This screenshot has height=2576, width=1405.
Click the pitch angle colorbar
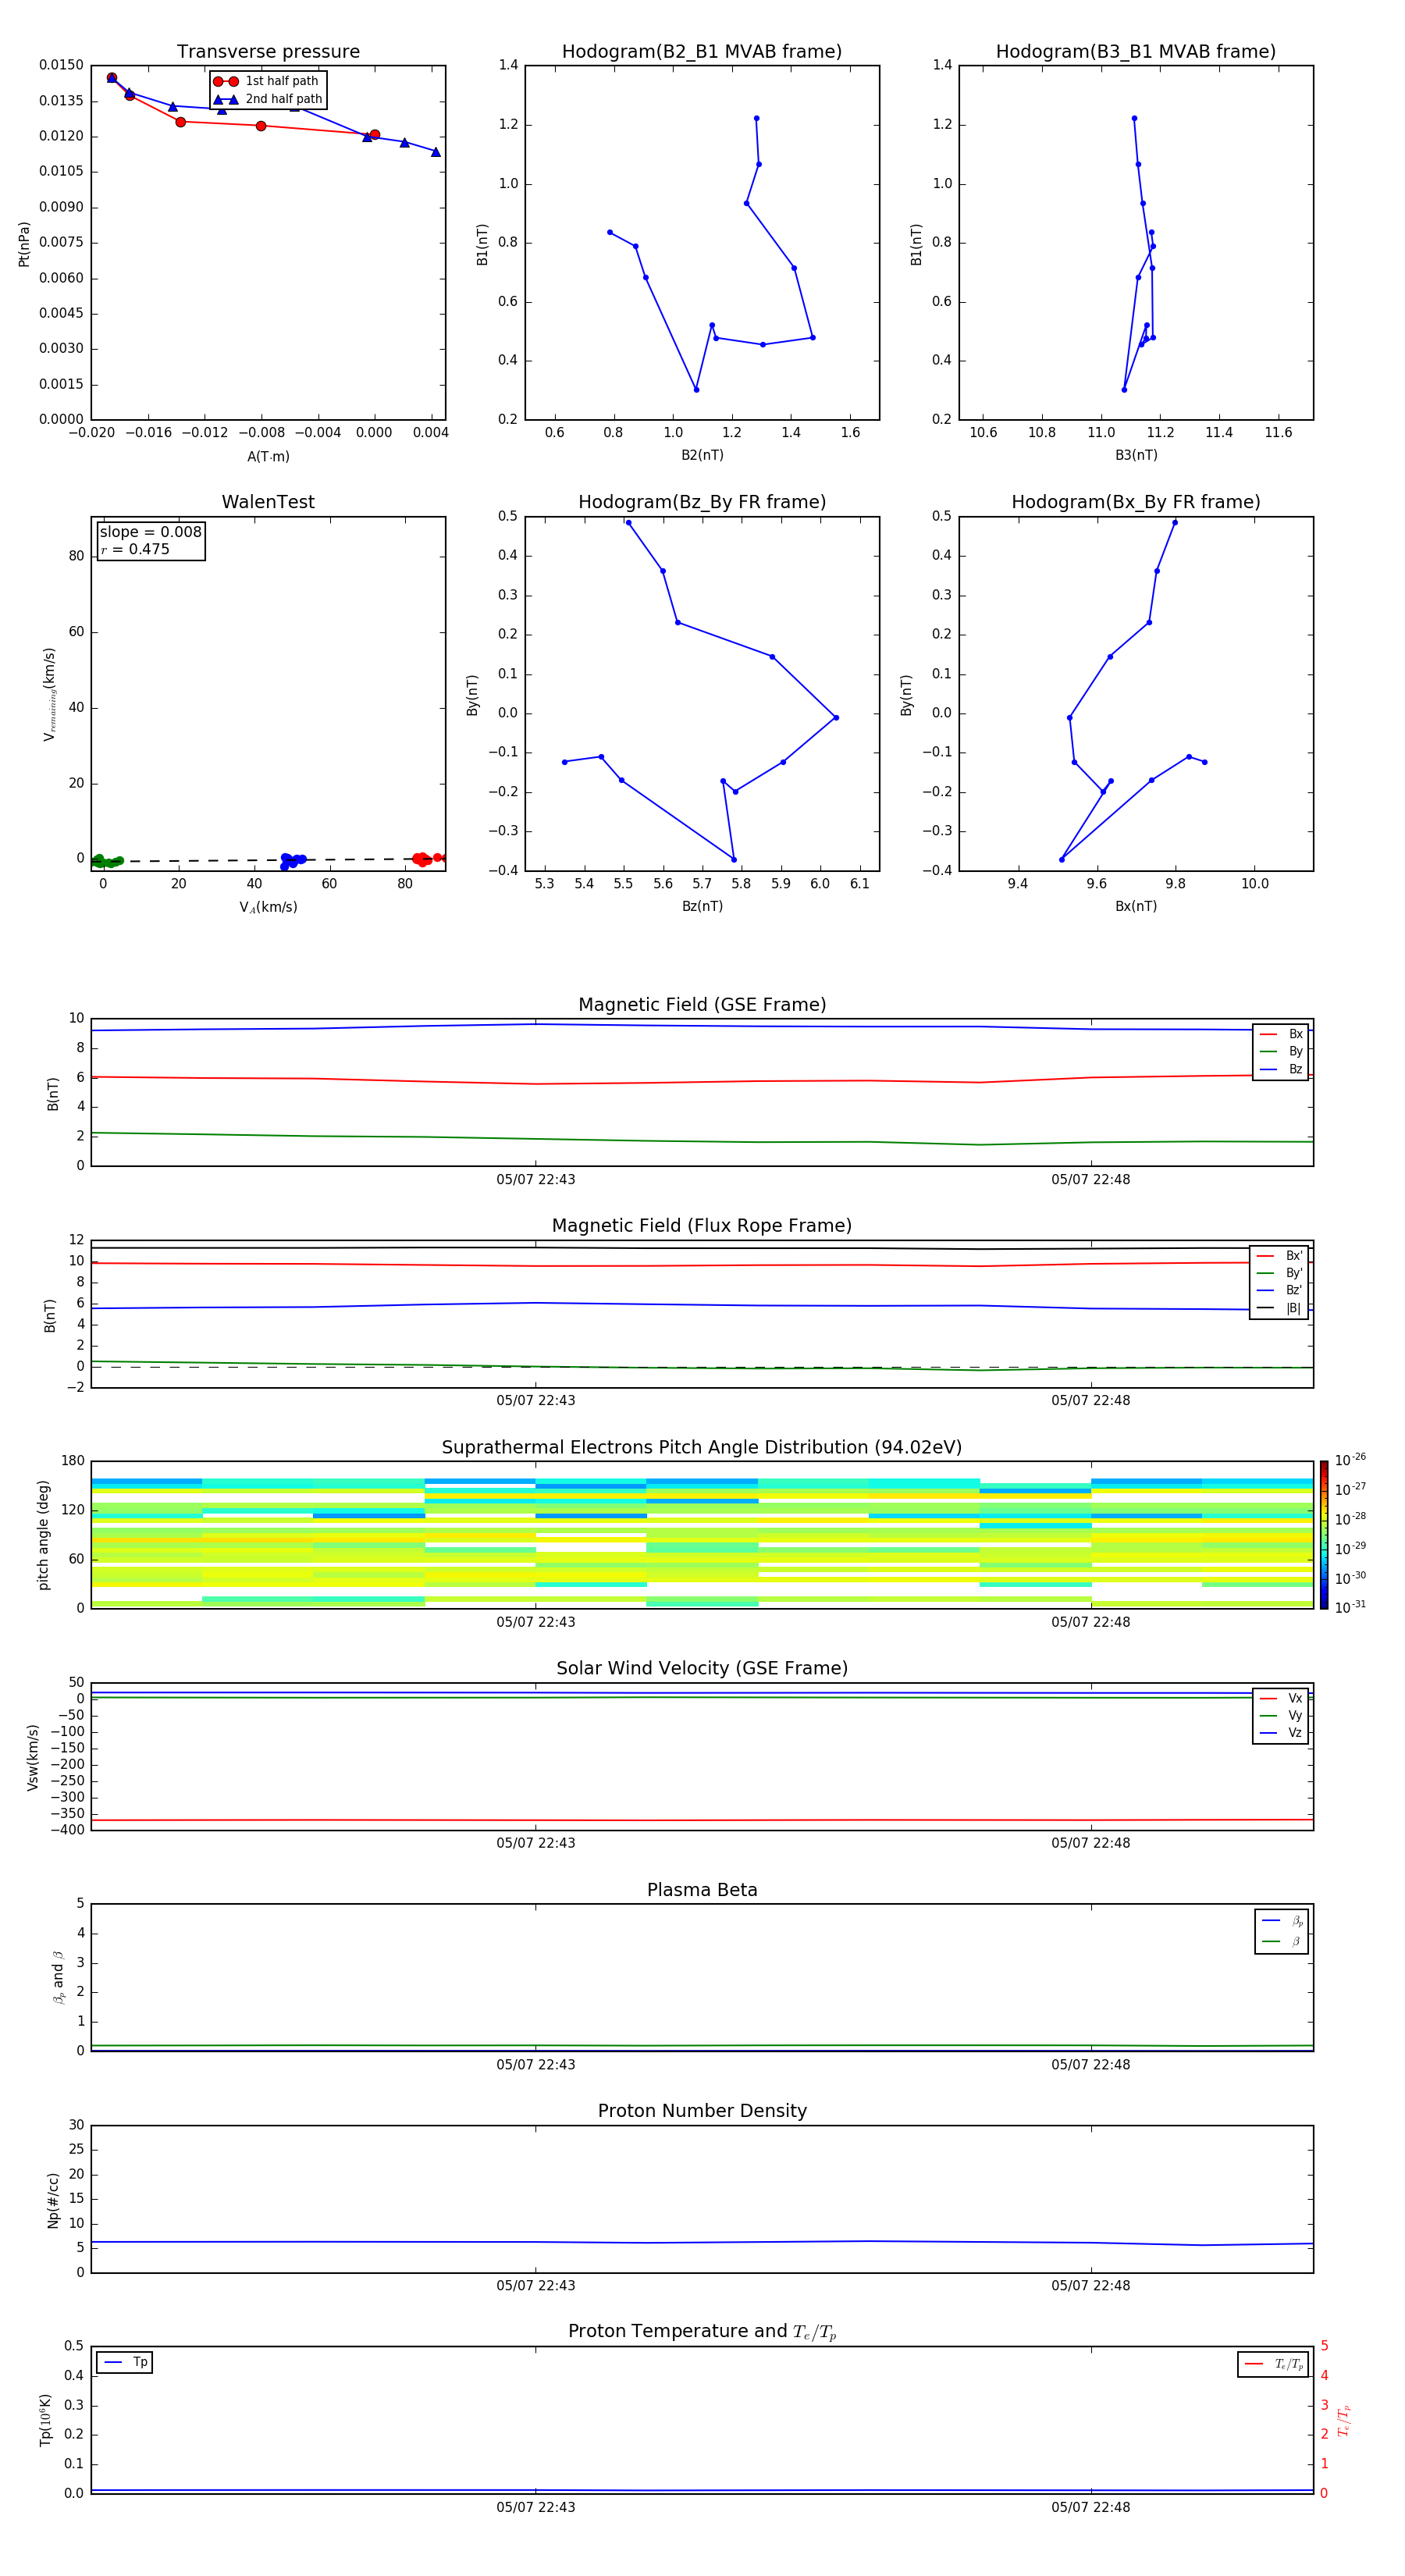[x=1324, y=1534]
